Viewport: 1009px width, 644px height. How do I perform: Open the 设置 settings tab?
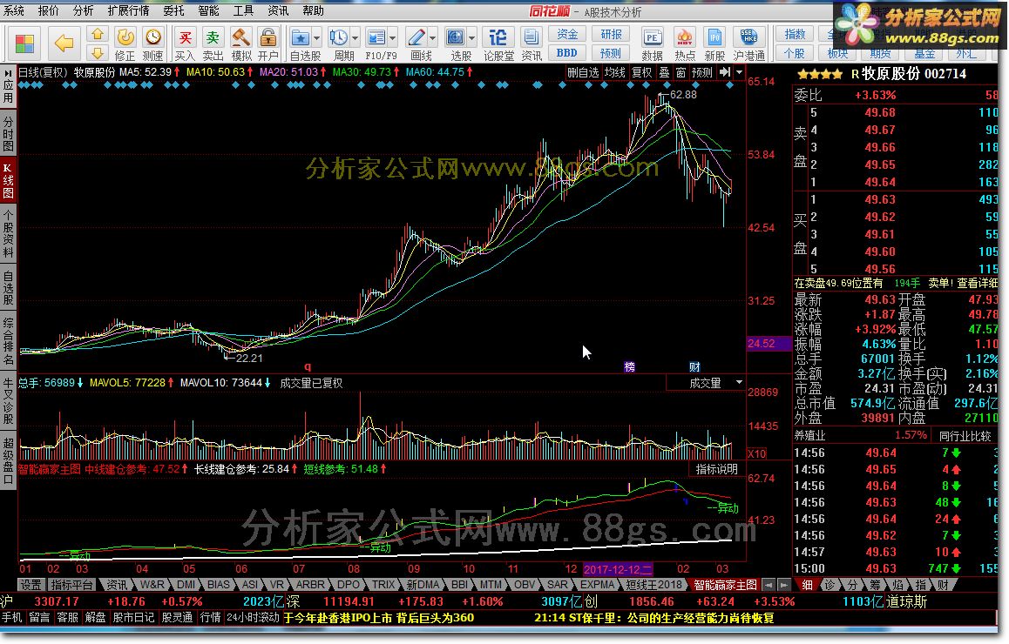click(30, 585)
